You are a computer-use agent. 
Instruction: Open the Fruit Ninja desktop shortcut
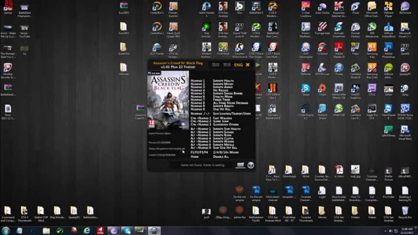pyautogui.click(x=223, y=49)
